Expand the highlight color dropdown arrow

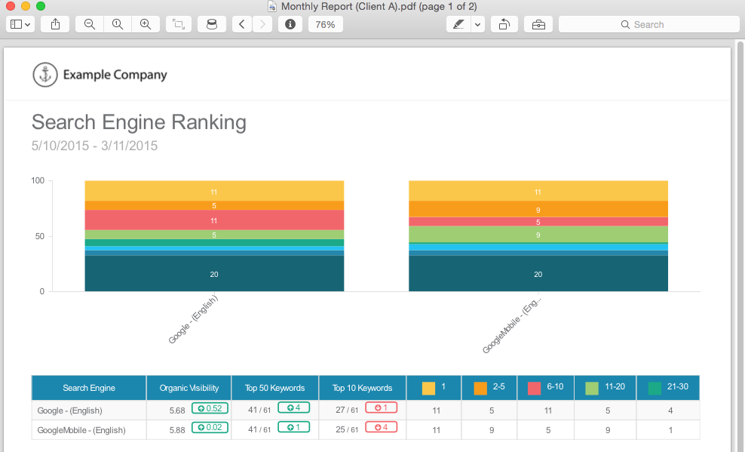478,24
